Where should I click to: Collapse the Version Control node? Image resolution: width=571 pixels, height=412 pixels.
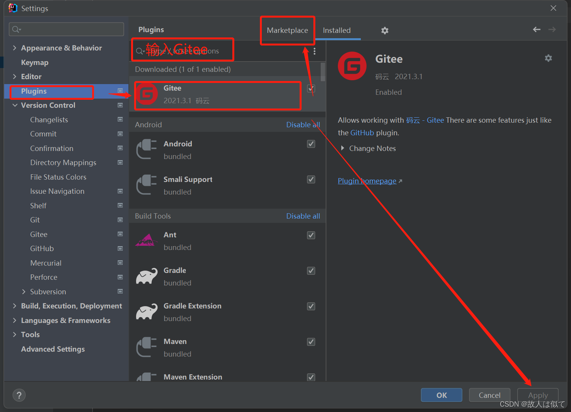coord(15,105)
